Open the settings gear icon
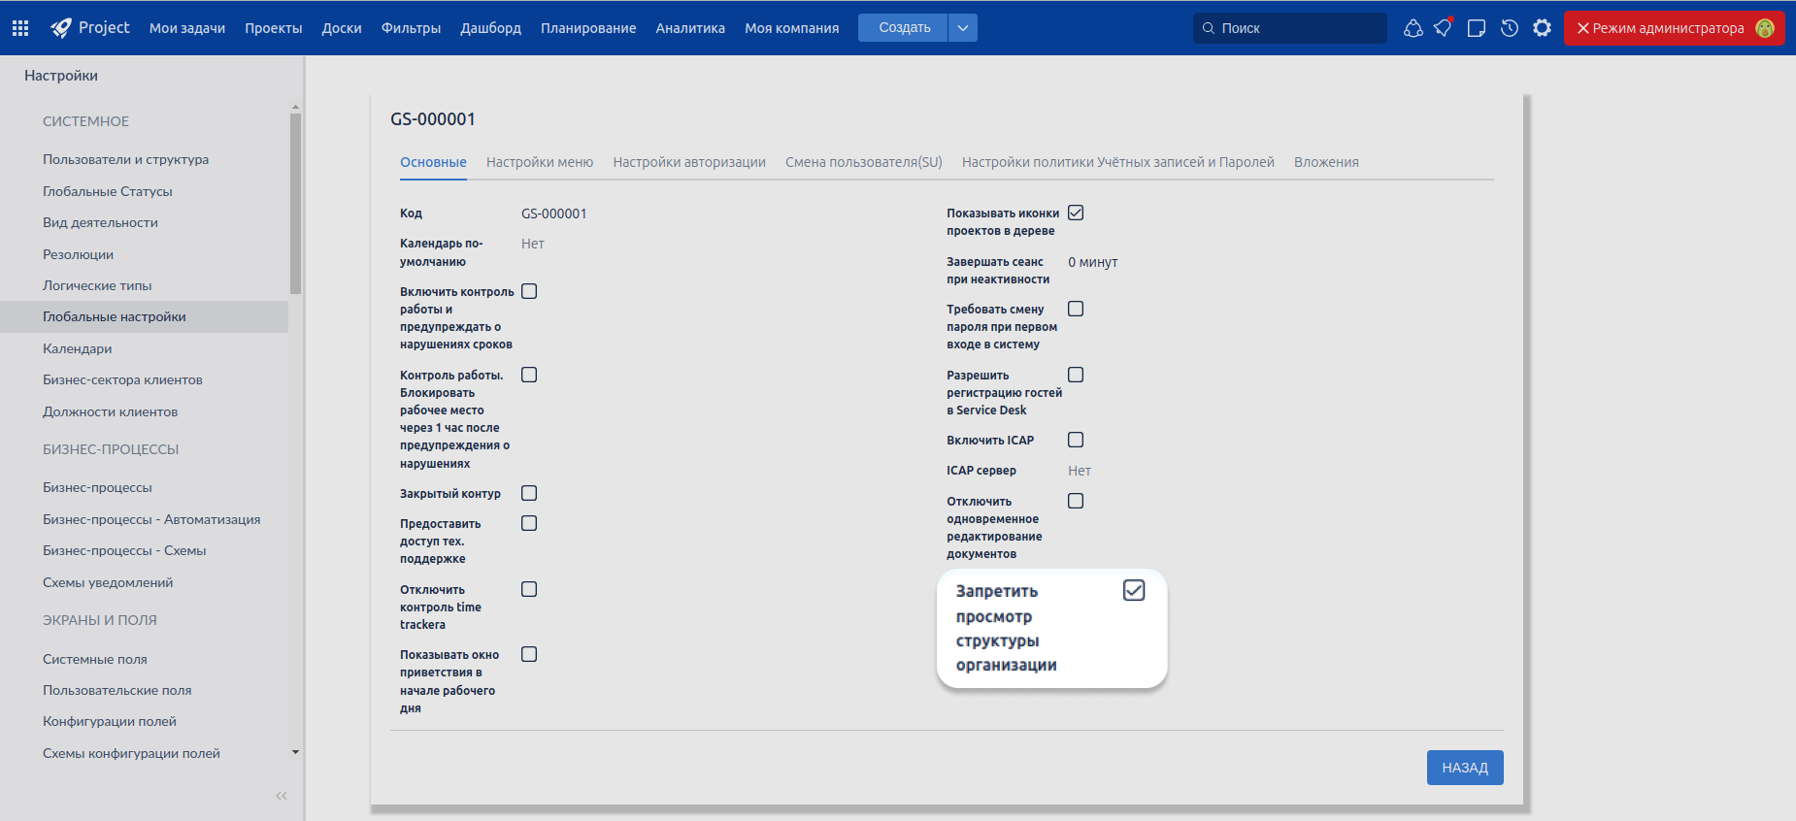Screen dimensions: 1796x821 1543,28
